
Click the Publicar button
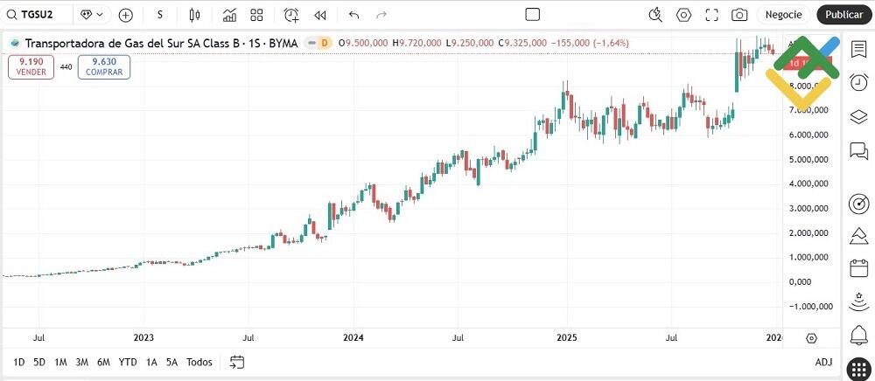click(x=843, y=15)
